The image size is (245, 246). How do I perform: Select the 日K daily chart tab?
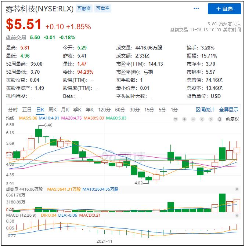click(40, 110)
